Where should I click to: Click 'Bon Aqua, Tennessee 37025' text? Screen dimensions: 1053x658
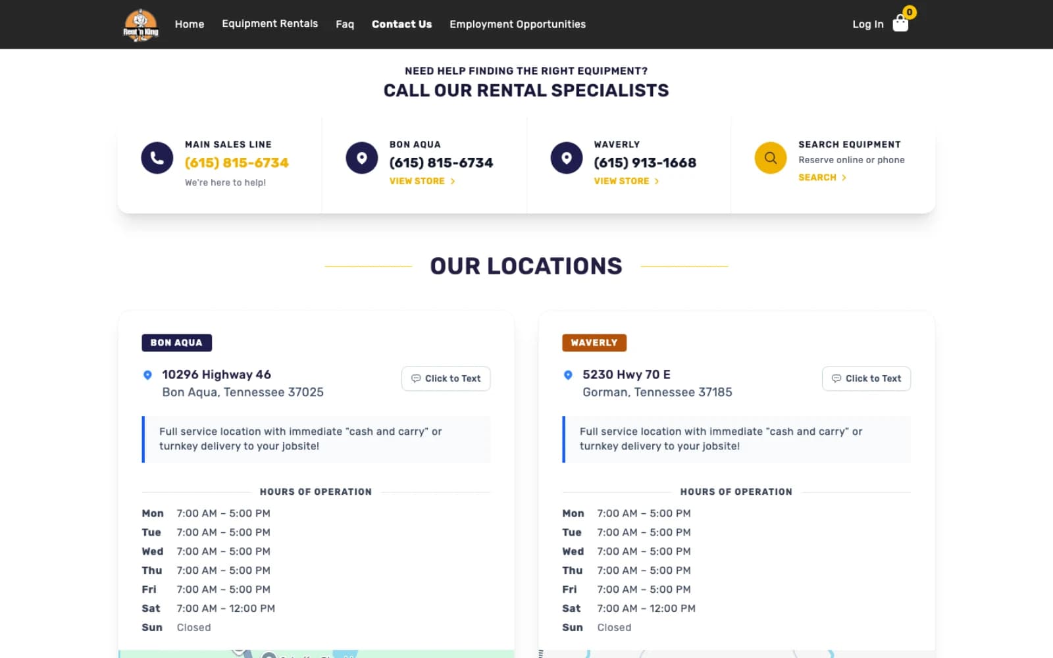[243, 392]
